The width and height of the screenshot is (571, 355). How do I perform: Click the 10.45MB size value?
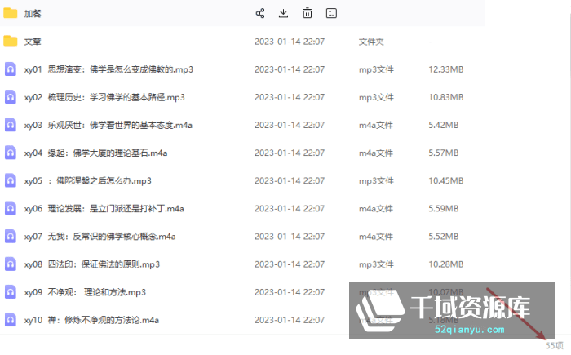[x=445, y=181]
